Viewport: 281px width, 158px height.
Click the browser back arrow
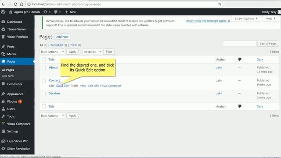click(x=3, y=4)
